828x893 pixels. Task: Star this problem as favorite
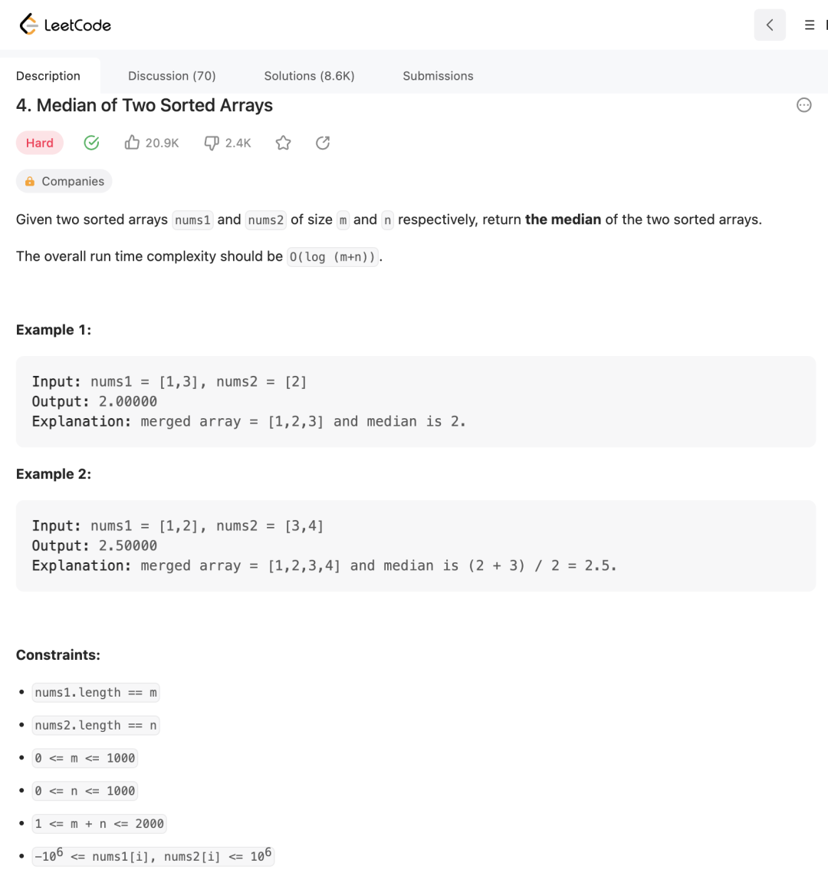[284, 143]
